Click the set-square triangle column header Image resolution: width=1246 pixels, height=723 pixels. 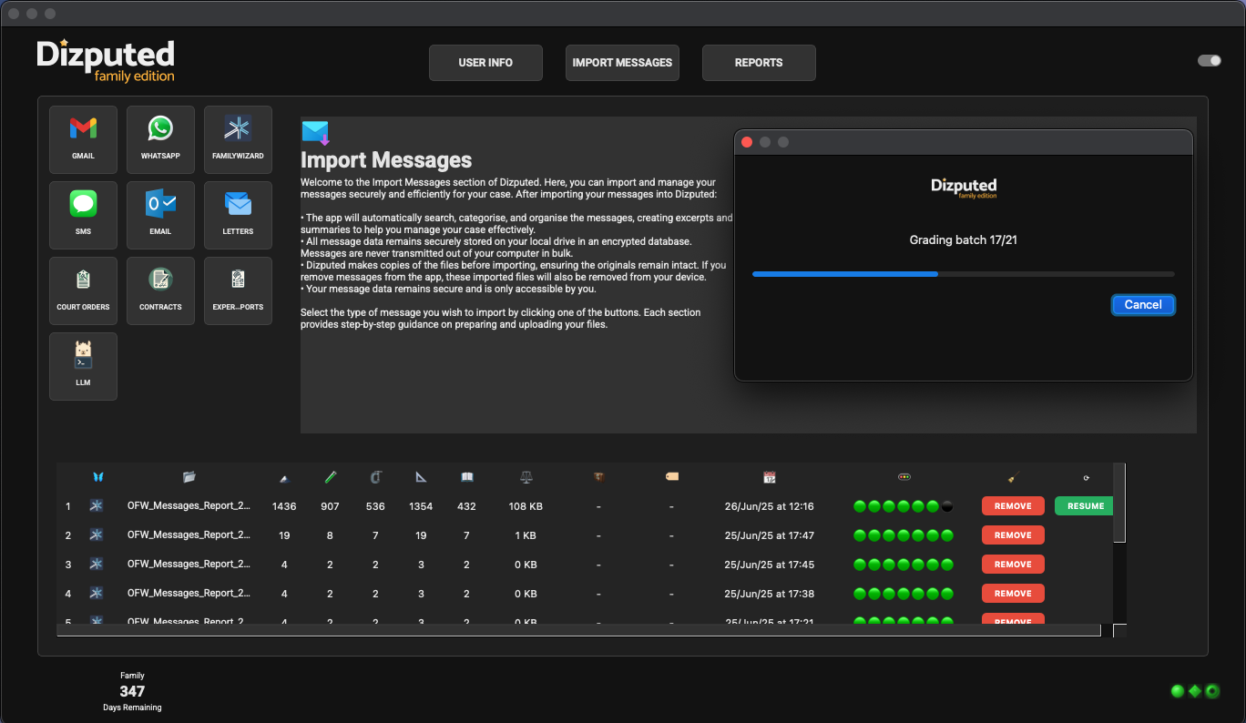coord(421,476)
